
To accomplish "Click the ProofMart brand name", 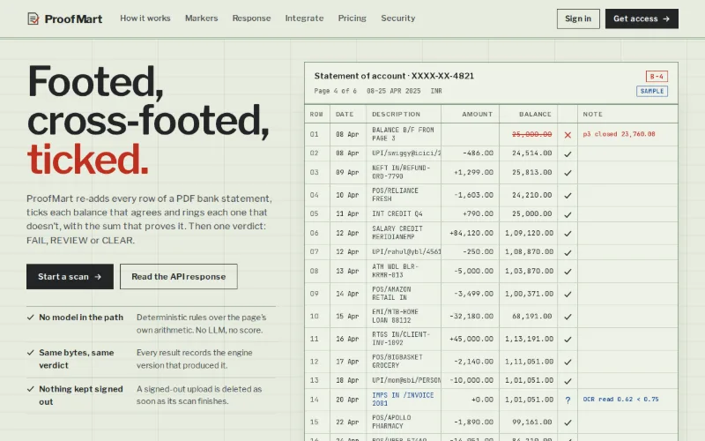I will click(x=73, y=19).
